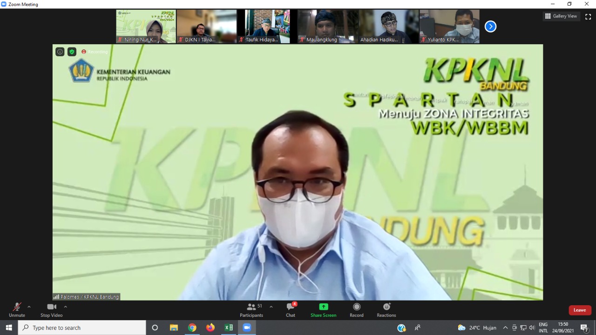The width and height of the screenshot is (596, 335).
Task: Unmute the microphone
Action: (17, 310)
